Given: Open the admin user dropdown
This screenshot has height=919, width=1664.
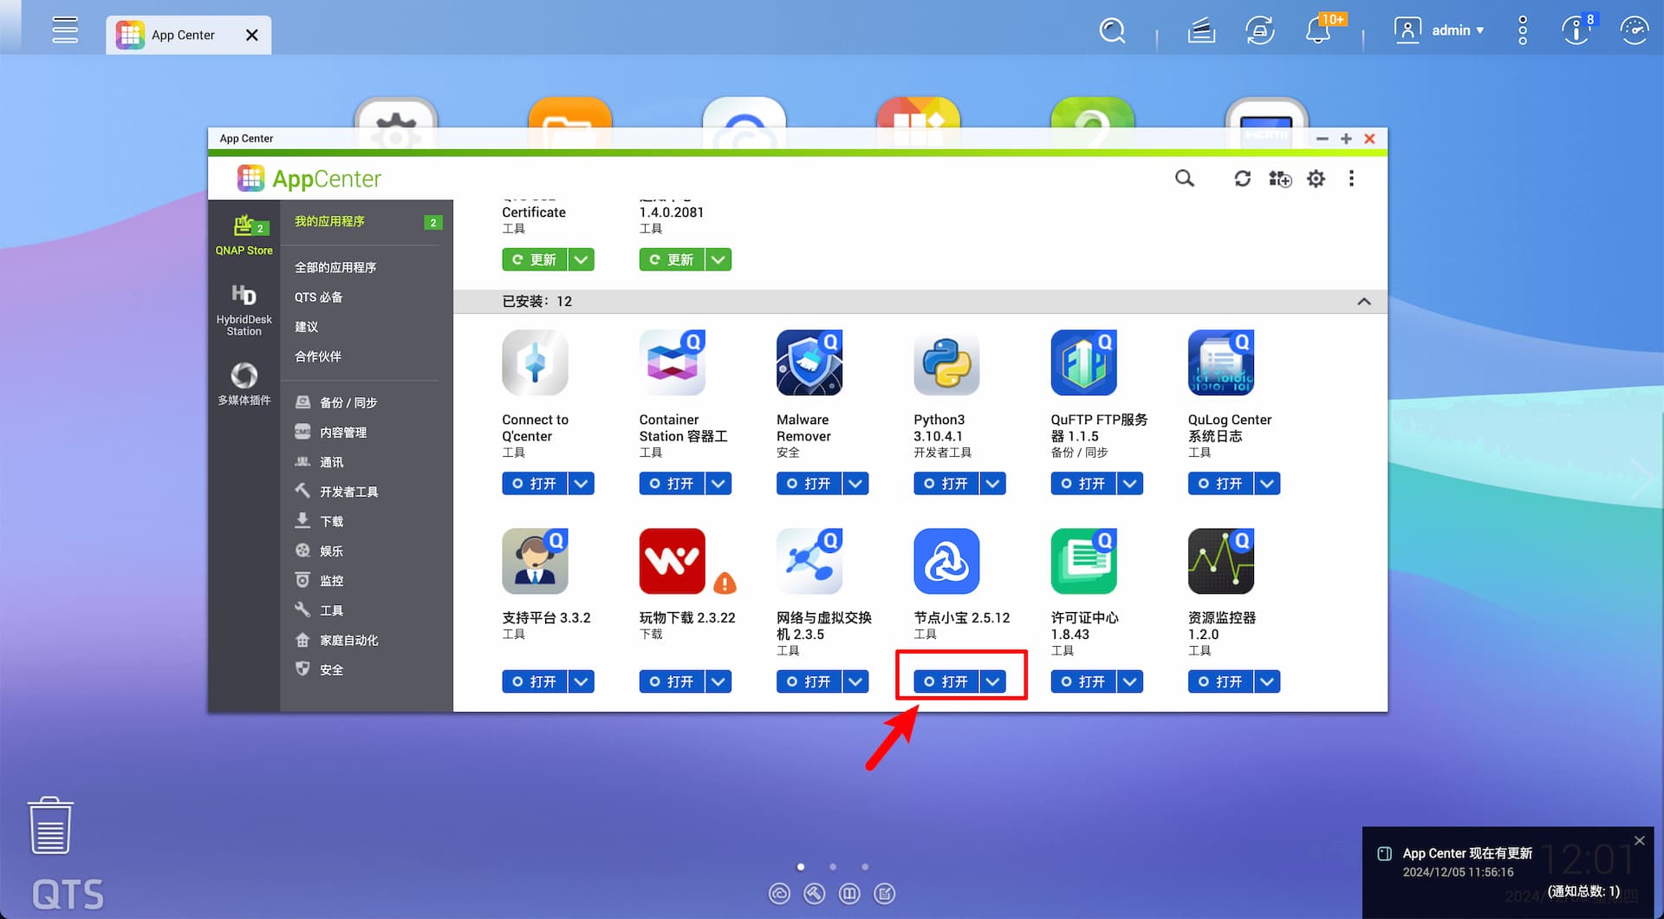Looking at the screenshot, I should [x=1457, y=30].
